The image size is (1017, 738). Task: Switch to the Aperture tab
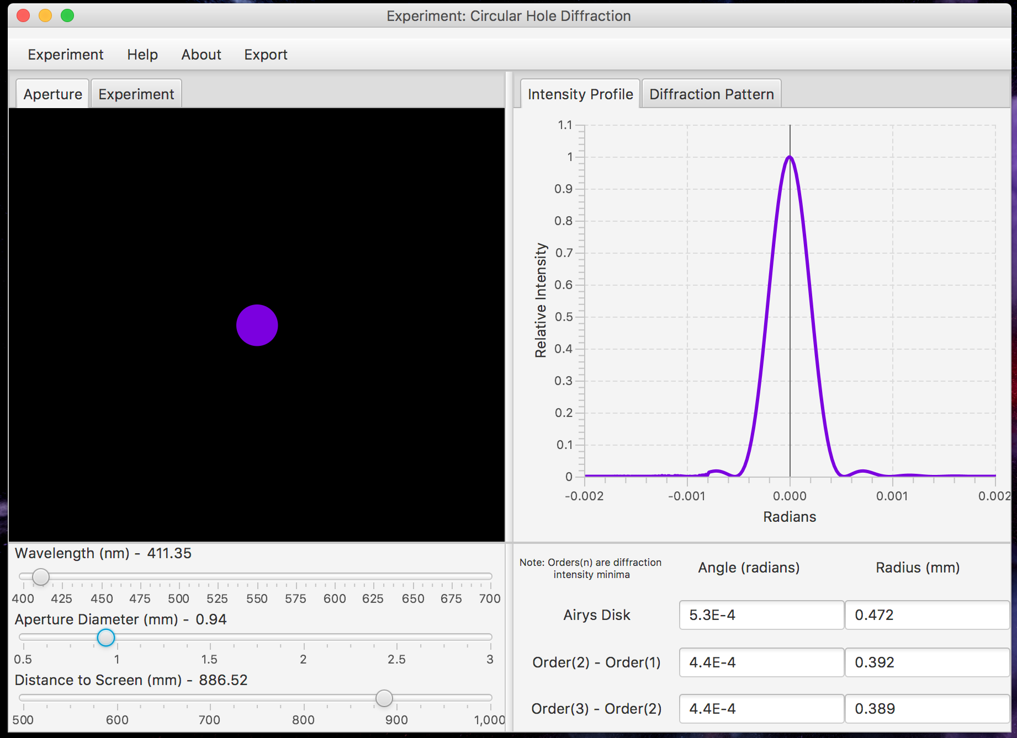(52, 94)
